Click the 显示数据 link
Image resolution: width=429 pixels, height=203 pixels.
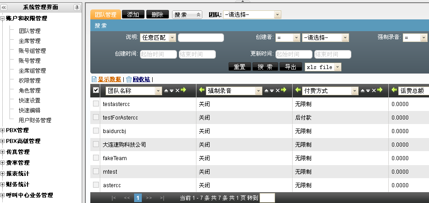click(x=109, y=79)
